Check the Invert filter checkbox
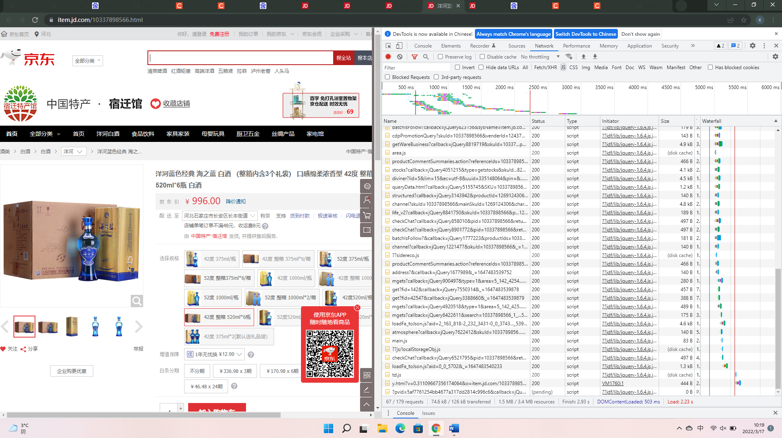The width and height of the screenshot is (782, 438). click(x=457, y=68)
